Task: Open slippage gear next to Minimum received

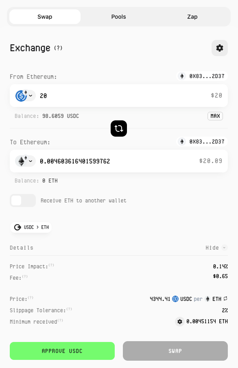Action: coord(180,322)
